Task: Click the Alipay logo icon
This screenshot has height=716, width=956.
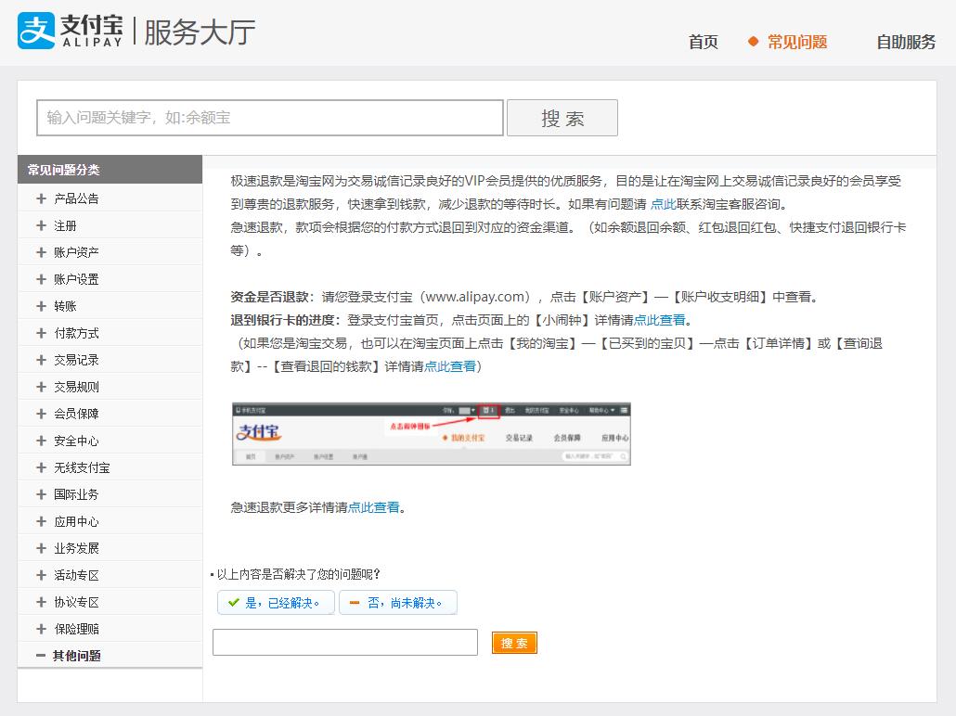Action: coord(37,31)
